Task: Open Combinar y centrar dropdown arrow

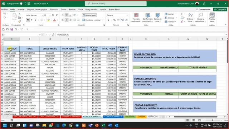Action: click(x=103, y=20)
